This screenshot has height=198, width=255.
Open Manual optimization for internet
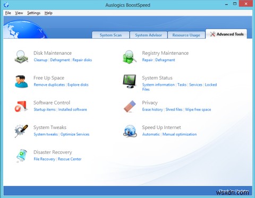(x=180, y=134)
